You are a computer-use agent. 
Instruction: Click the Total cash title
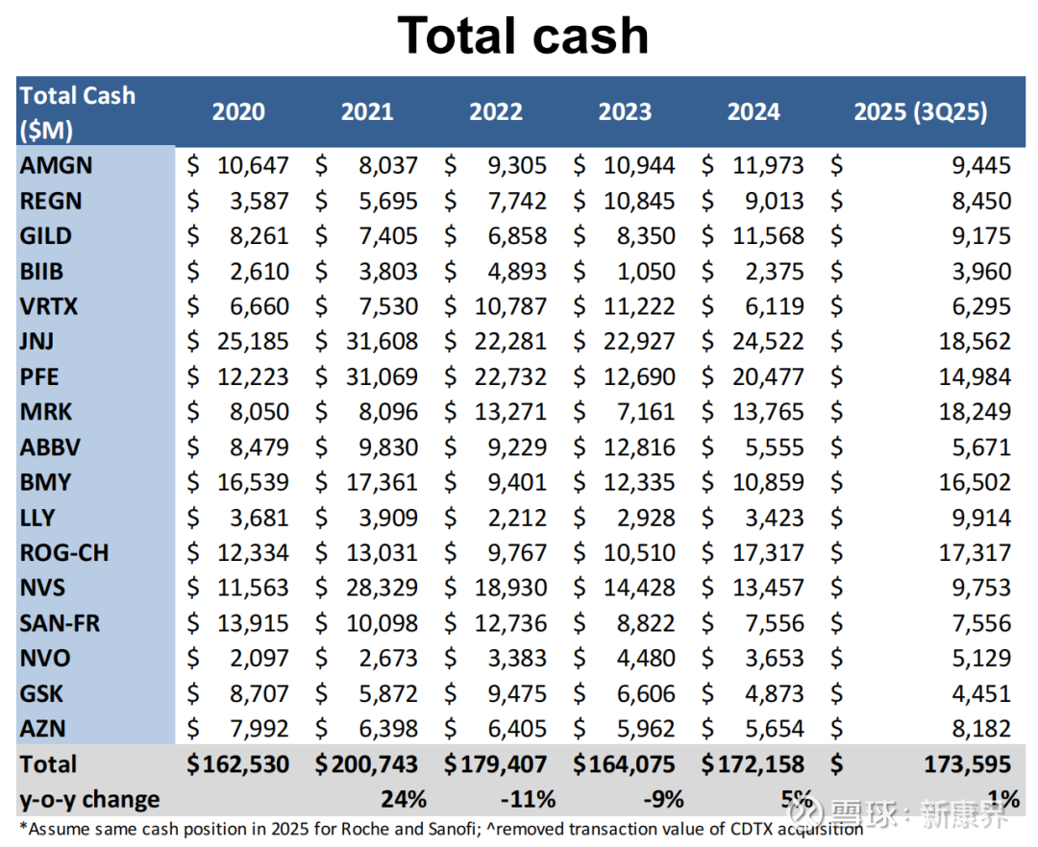(523, 36)
